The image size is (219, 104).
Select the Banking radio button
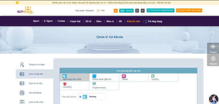pos(80,97)
